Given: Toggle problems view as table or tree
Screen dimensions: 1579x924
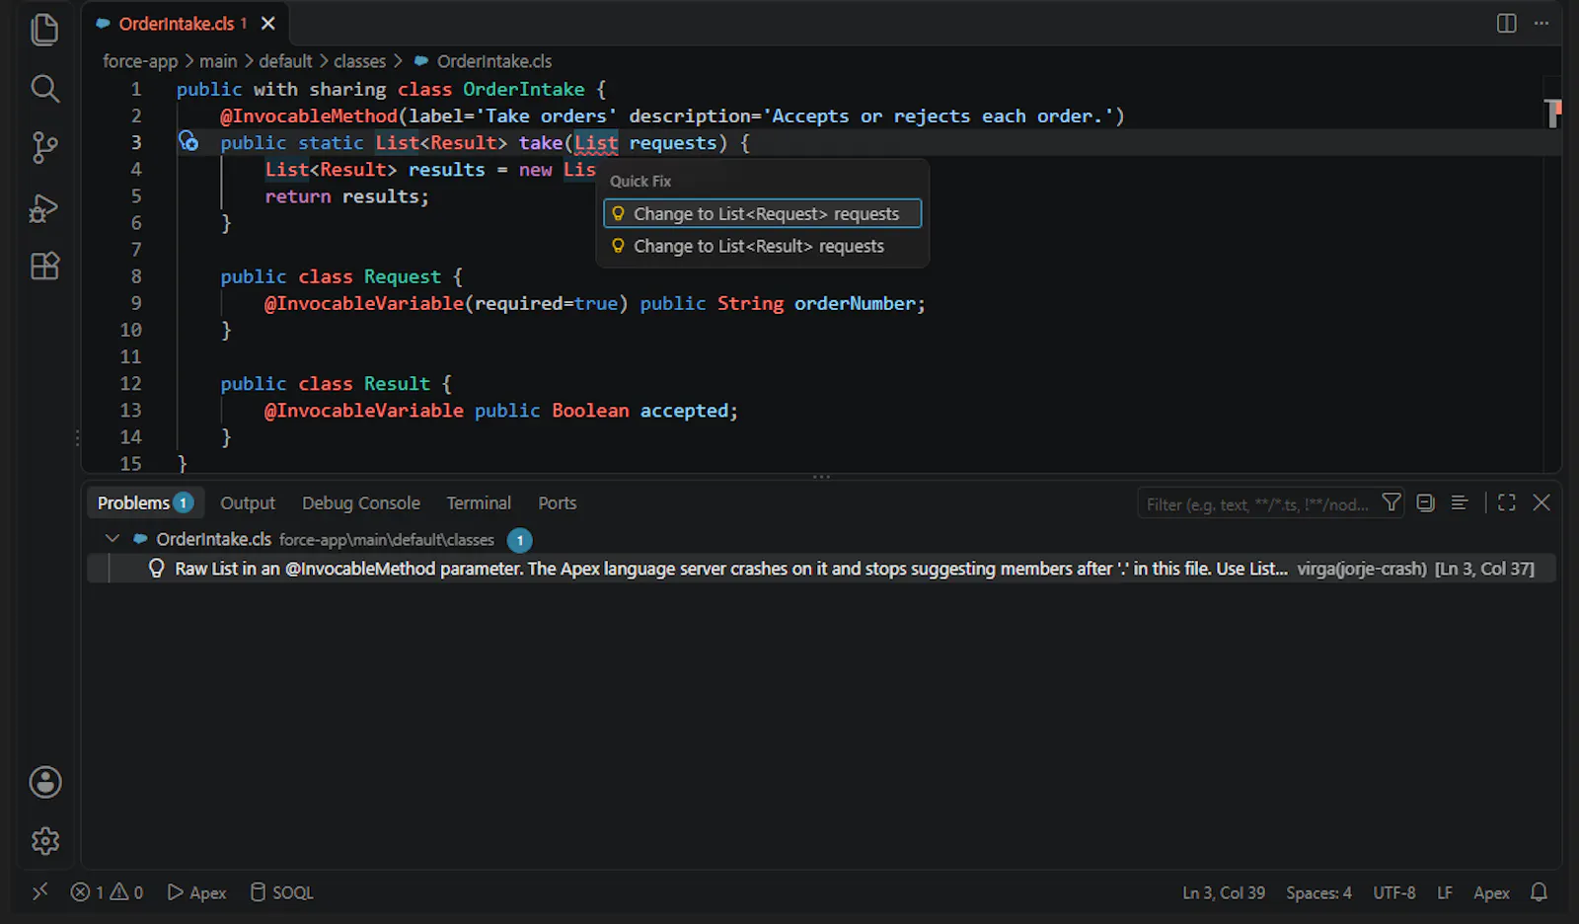Looking at the screenshot, I should (x=1460, y=503).
